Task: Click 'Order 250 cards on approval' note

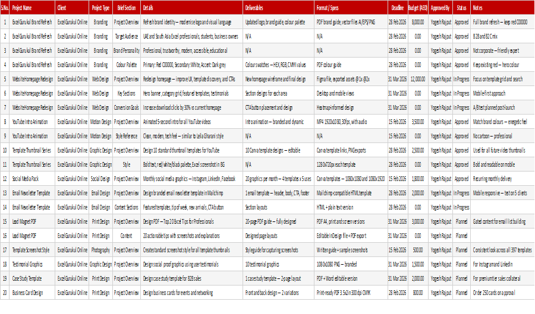Action: click(x=502, y=293)
